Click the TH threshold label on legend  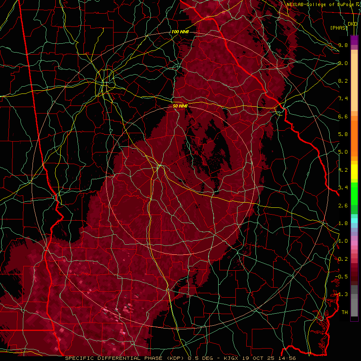345,312
